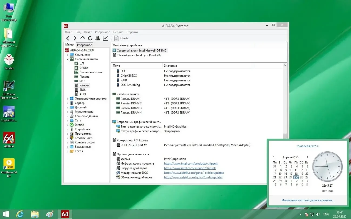Switch to the Избранное tab
This screenshot has height=219, width=351.
click(85, 45)
